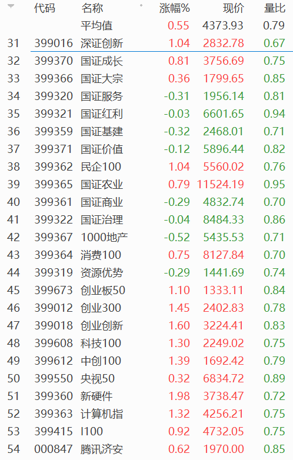
Task: Select the 国证红利 row
Action: pyautogui.click(x=146, y=114)
